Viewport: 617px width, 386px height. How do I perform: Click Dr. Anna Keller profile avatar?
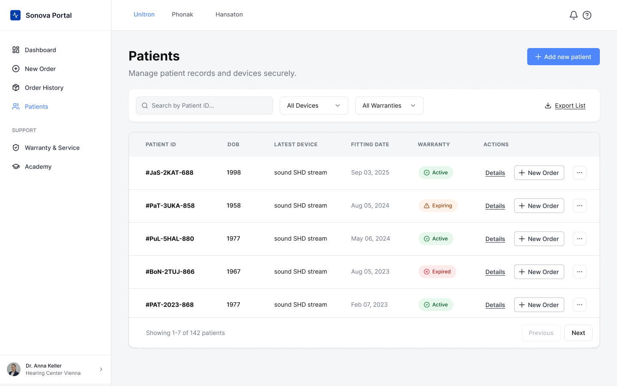coord(14,369)
